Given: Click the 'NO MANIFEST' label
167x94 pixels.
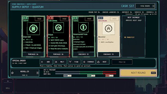Looking at the screenshot, I should point(129,37).
